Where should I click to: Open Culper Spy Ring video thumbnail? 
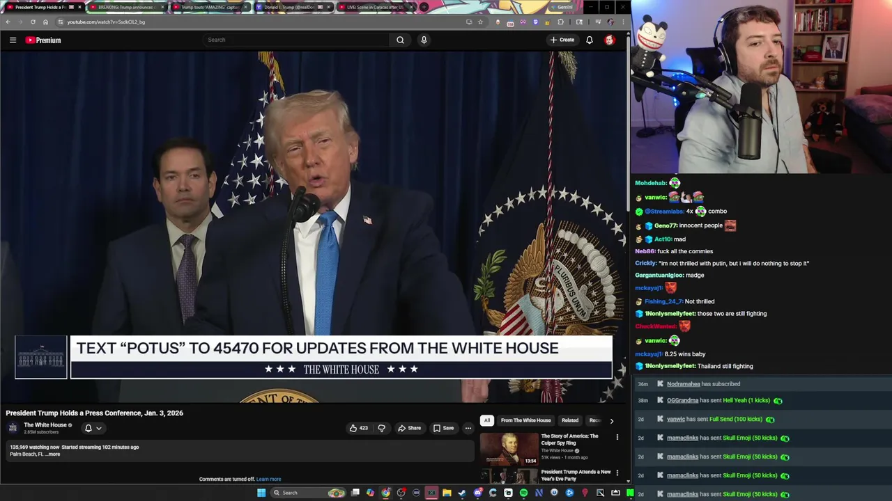click(x=509, y=450)
